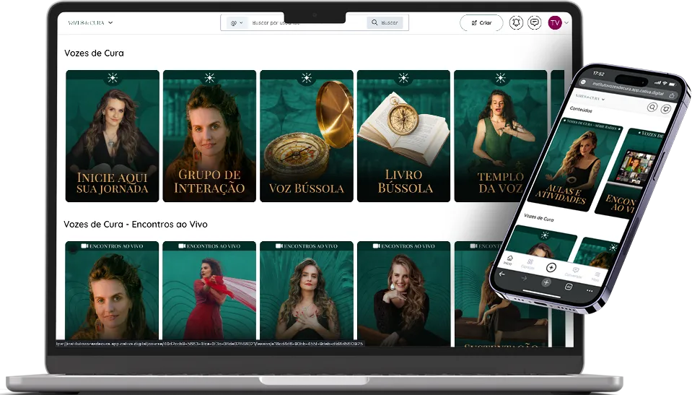Expand the Vozes de Cura logo dropdown
The image size is (692, 395).
coord(90,23)
